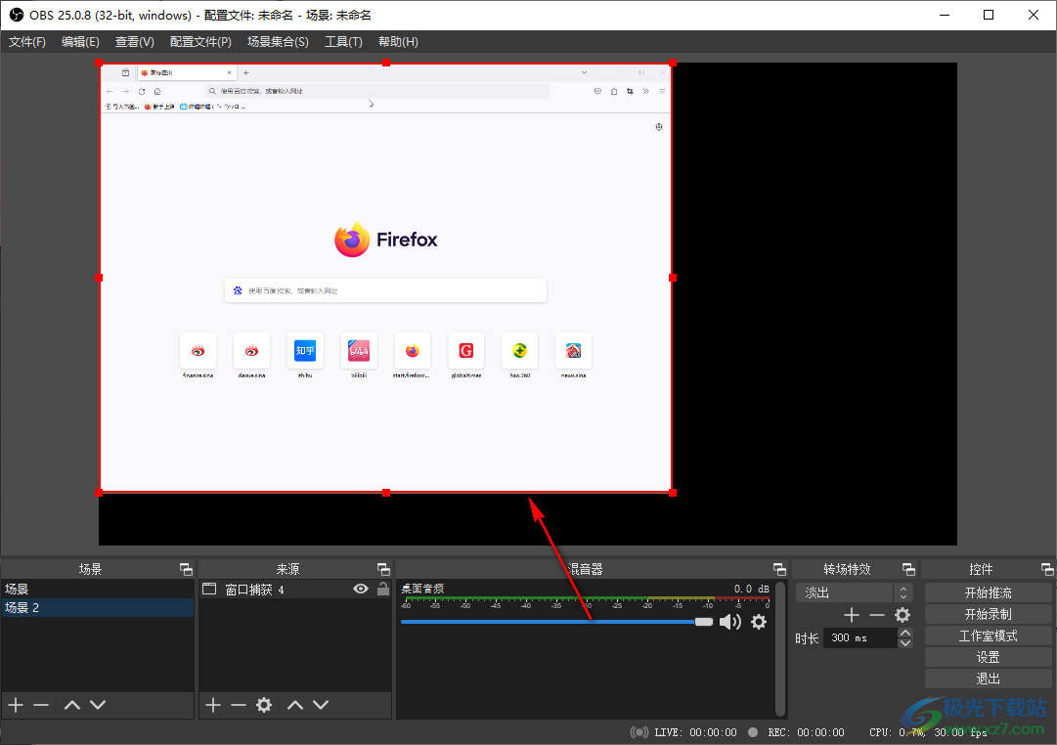
Task: Open the 配置文件(P) menu
Action: [x=200, y=42]
